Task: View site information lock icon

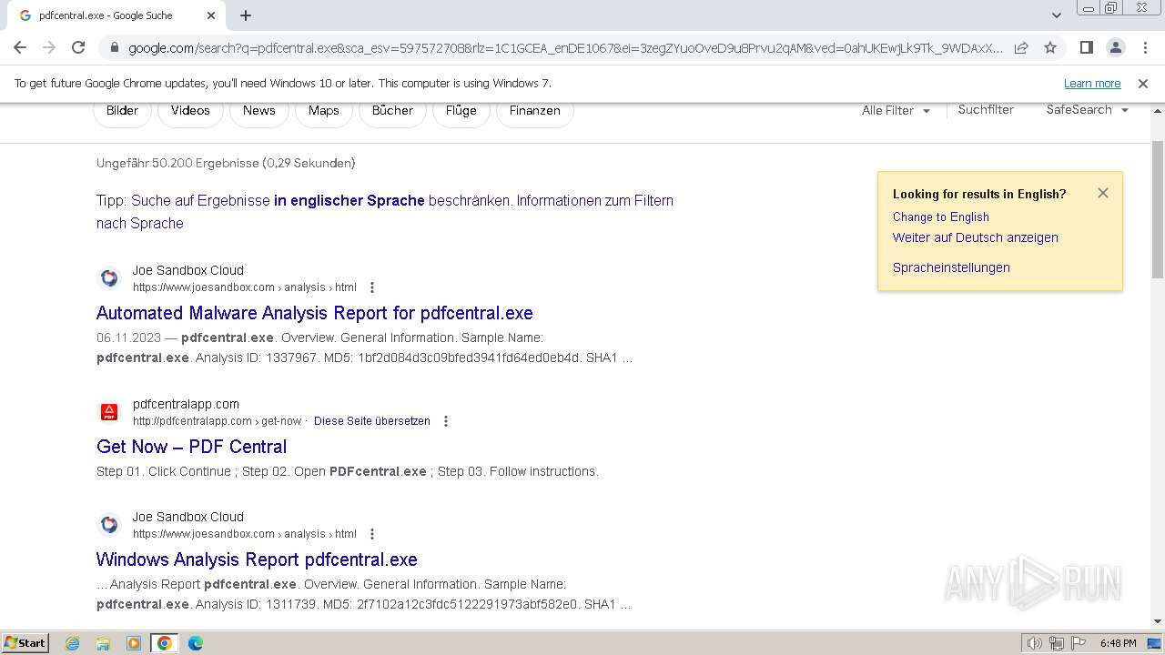Action: coord(115,47)
